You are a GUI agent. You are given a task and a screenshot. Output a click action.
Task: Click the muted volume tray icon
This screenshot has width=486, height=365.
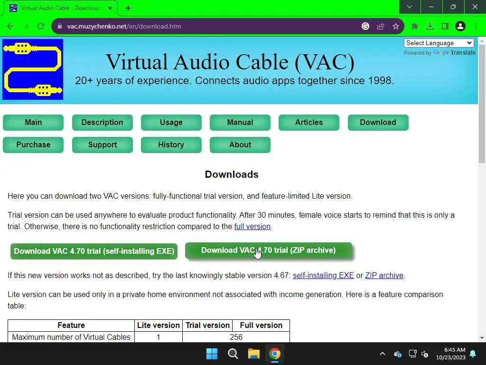[425, 354]
